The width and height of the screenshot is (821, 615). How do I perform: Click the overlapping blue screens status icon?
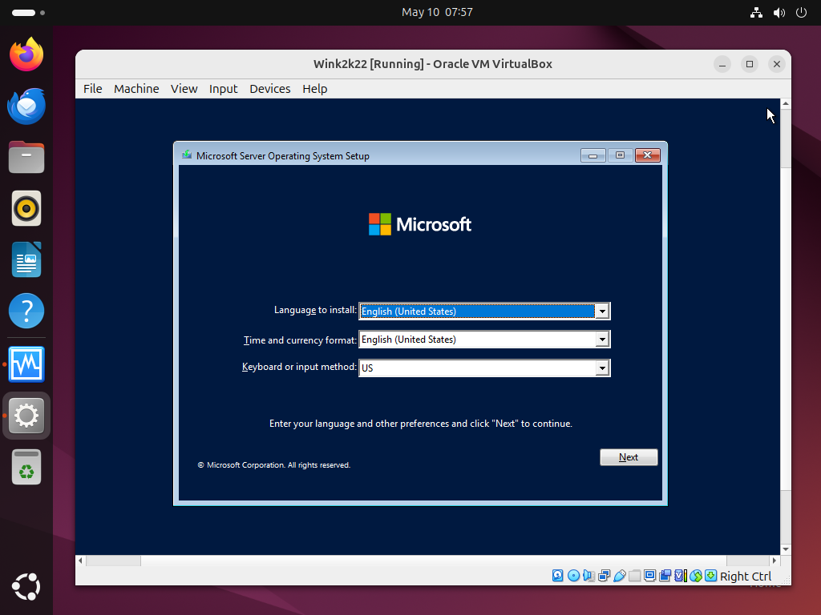665,576
